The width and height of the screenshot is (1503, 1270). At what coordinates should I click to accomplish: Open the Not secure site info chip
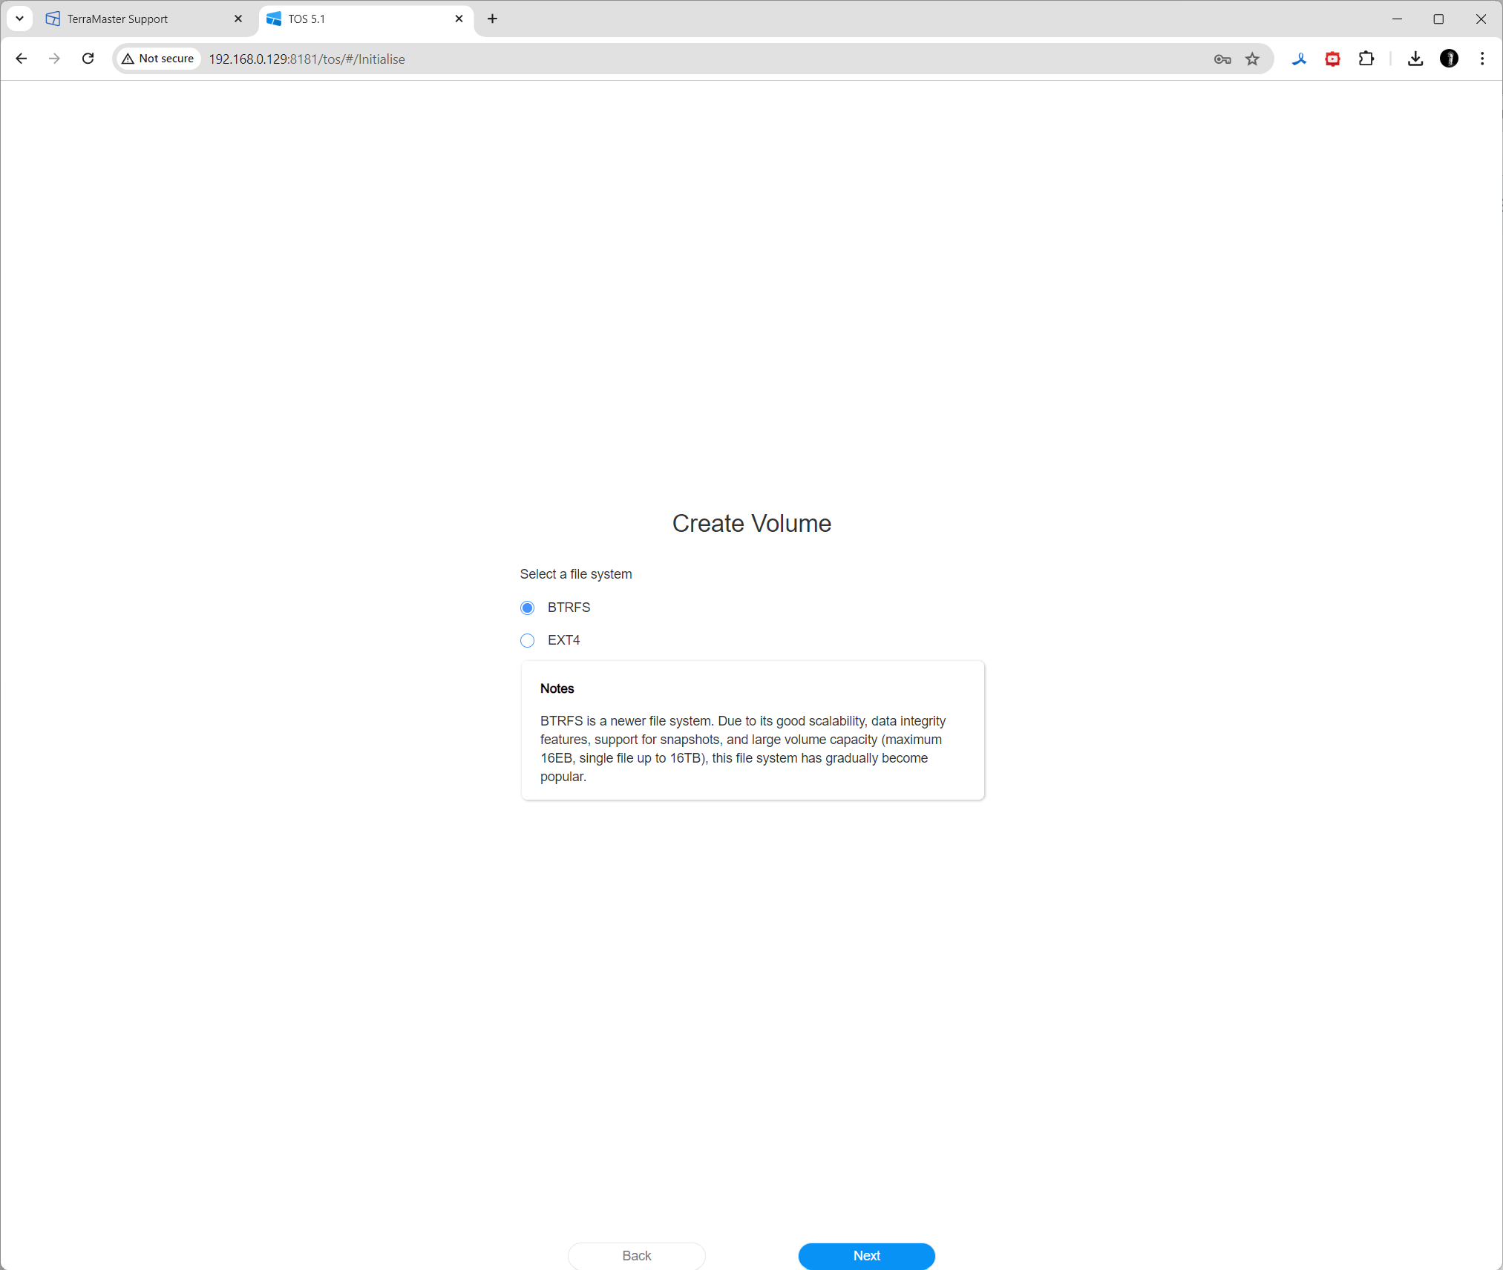click(159, 59)
